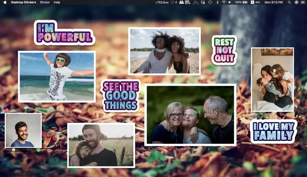Select the father hugging daughter photo

point(101,145)
